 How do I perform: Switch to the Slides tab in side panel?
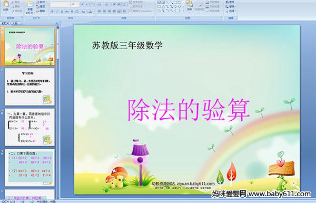5,23
